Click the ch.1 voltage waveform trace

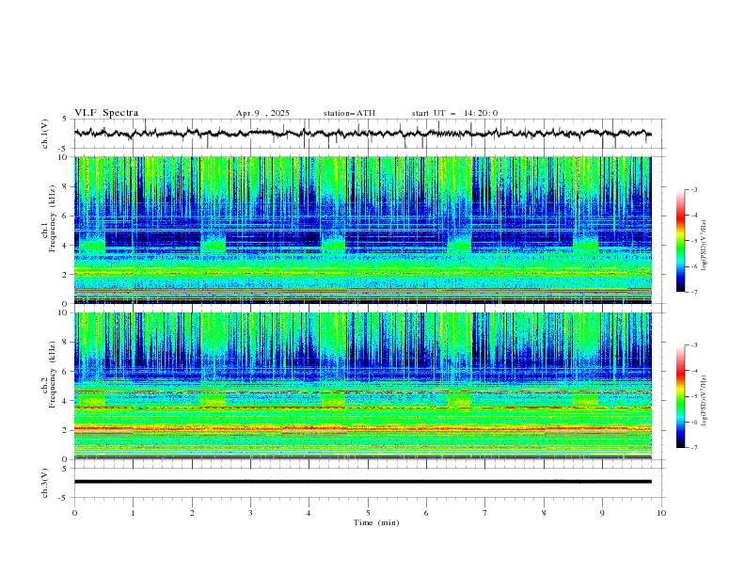click(362, 133)
